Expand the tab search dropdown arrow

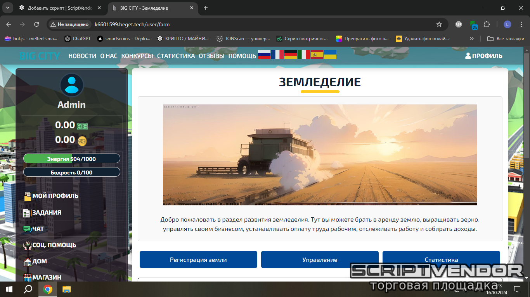7,8
